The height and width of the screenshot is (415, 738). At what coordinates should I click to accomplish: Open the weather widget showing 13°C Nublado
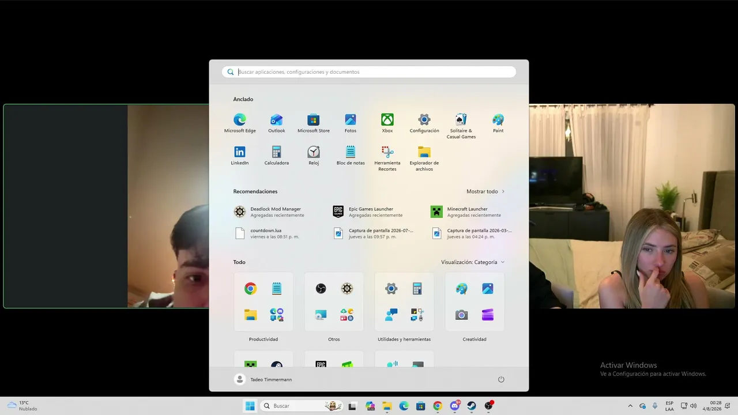(x=22, y=406)
